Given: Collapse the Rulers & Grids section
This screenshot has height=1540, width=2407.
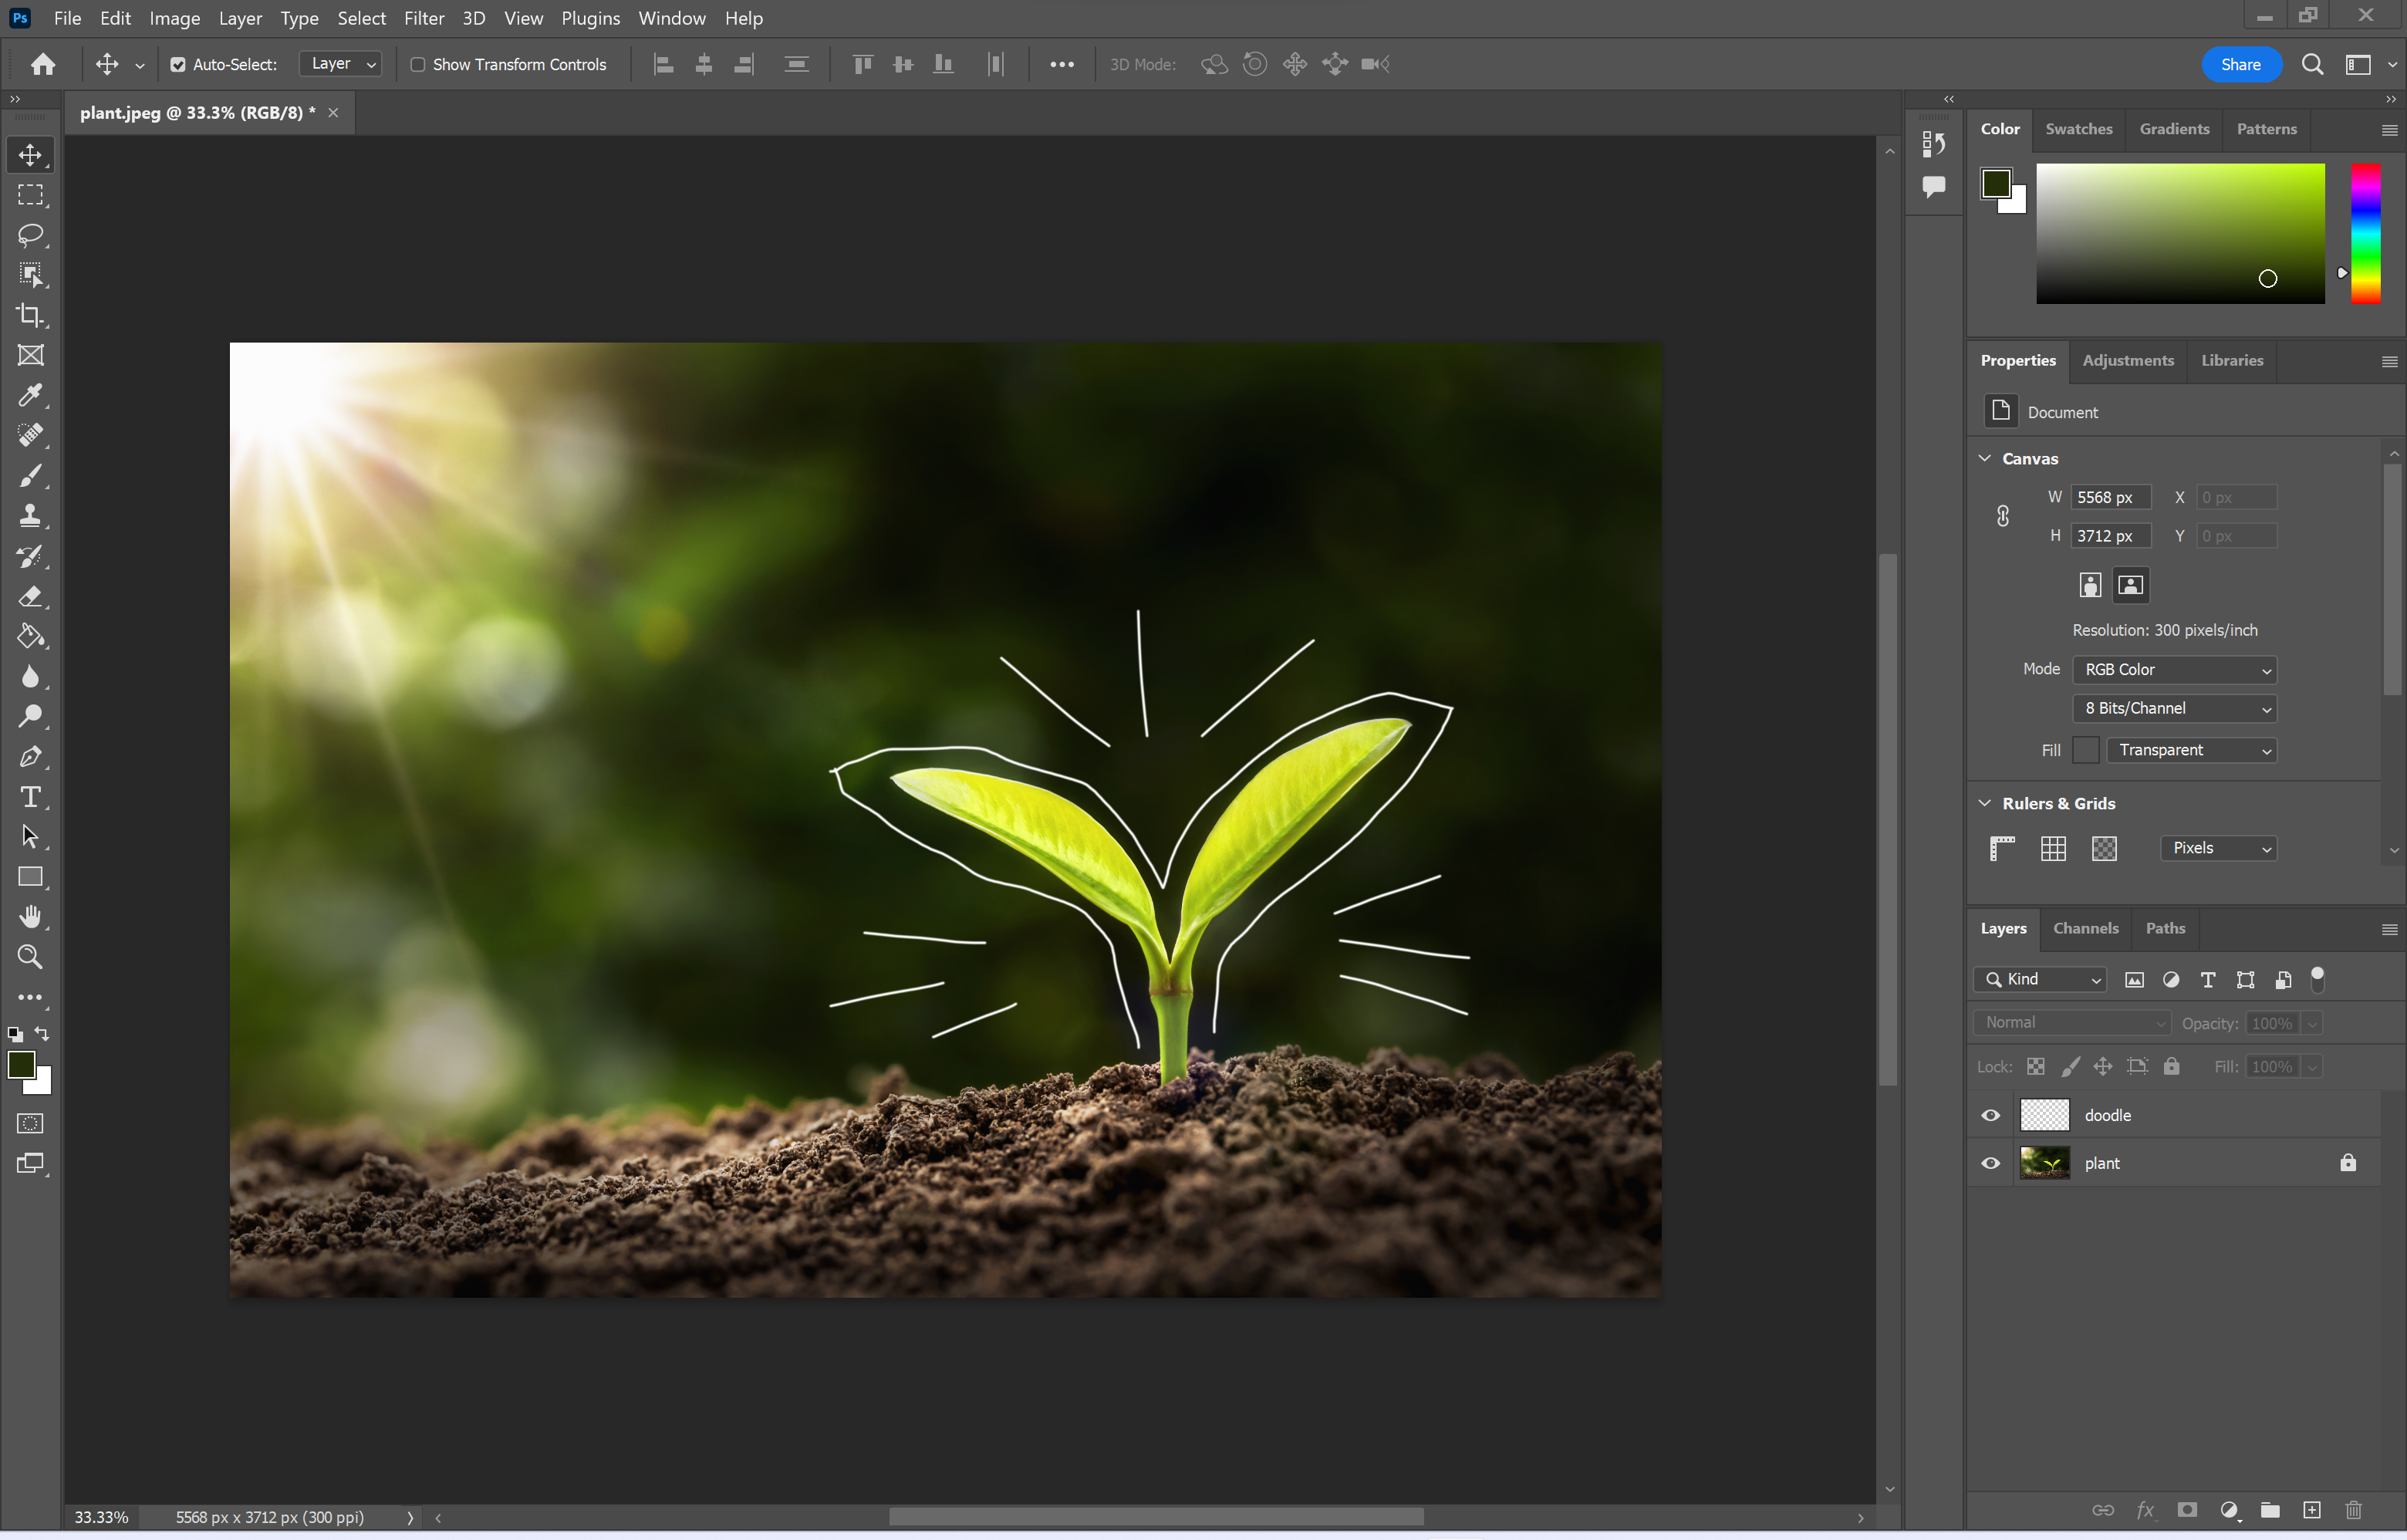Looking at the screenshot, I should pos(1985,803).
